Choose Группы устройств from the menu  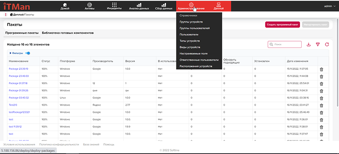(191, 22)
